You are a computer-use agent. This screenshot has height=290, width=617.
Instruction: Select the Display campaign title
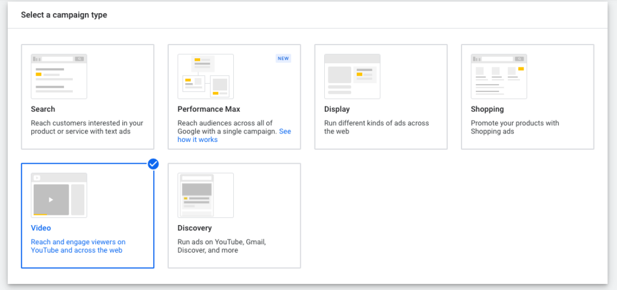coord(337,110)
